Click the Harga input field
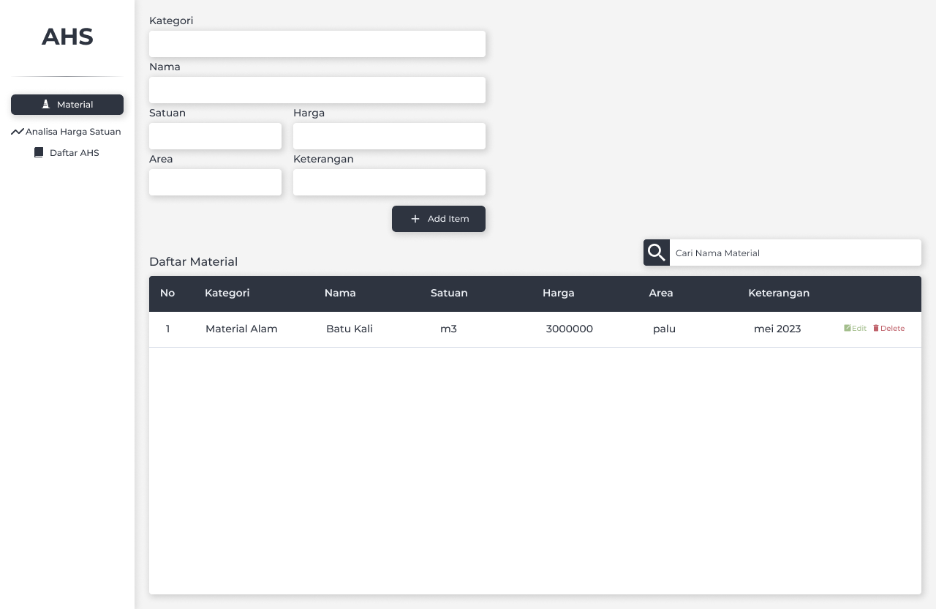Viewport: 936px width, 609px height. click(x=389, y=136)
